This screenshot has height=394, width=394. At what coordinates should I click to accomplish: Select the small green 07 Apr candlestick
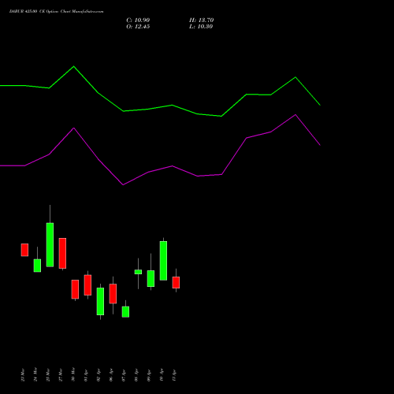click(125, 312)
